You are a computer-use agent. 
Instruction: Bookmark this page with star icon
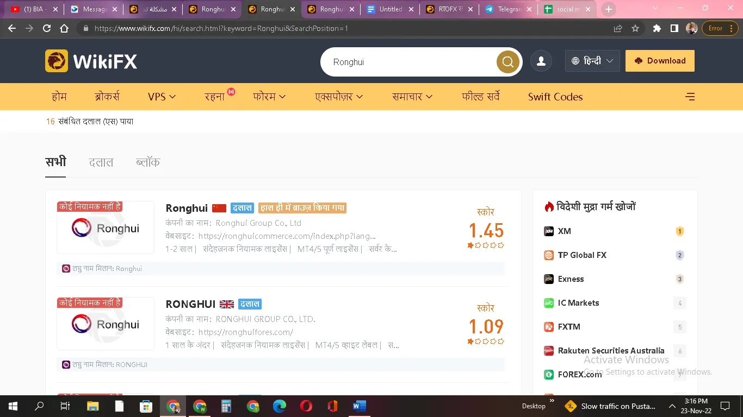635,28
